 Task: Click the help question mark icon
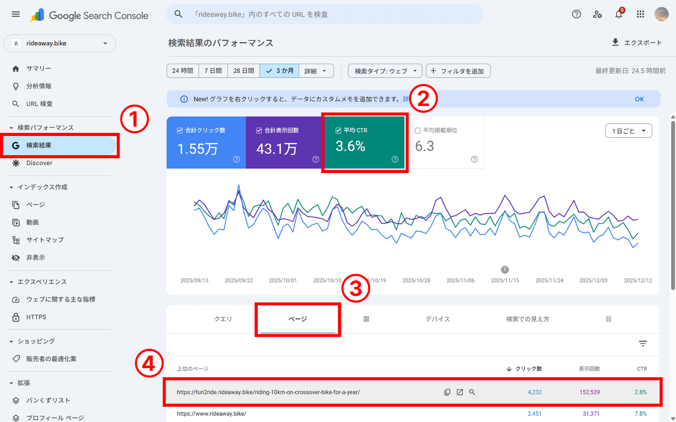pyautogui.click(x=576, y=14)
